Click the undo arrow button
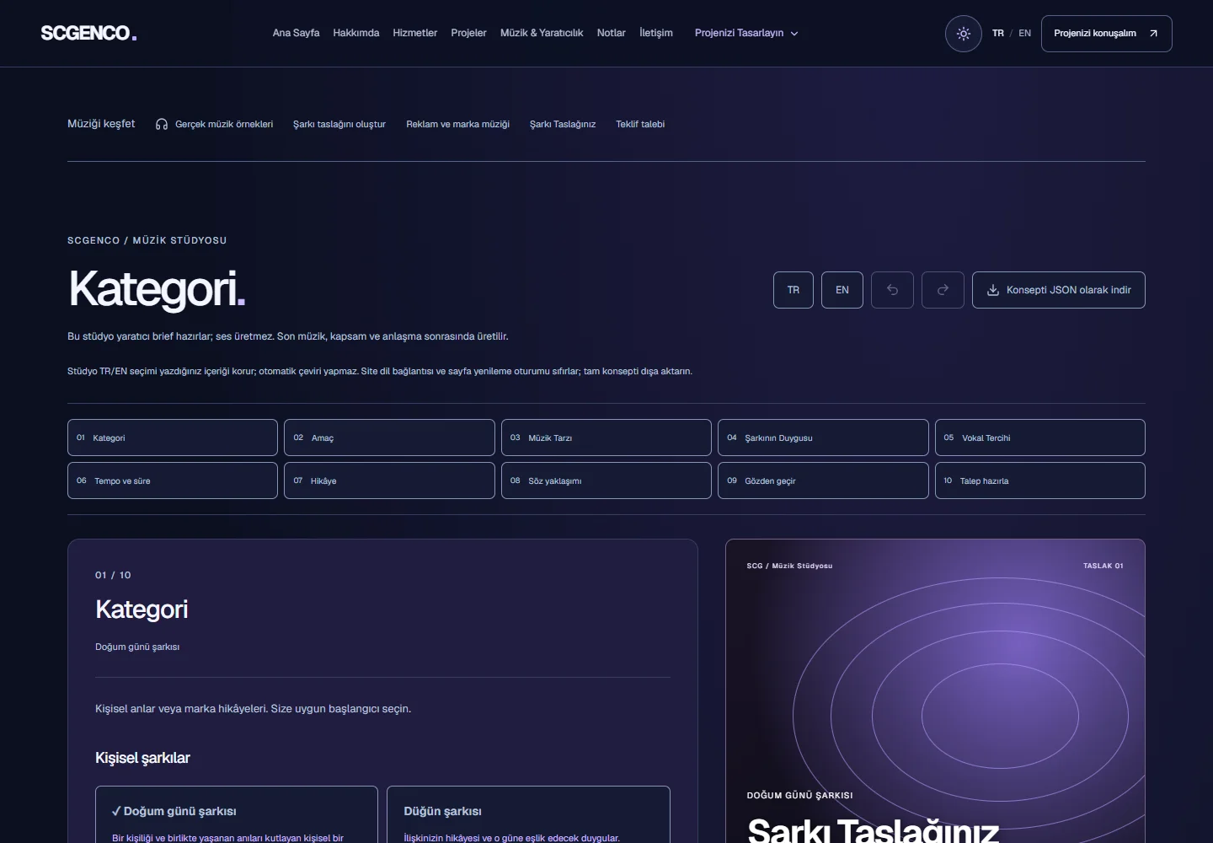1213x843 pixels. coord(893,290)
